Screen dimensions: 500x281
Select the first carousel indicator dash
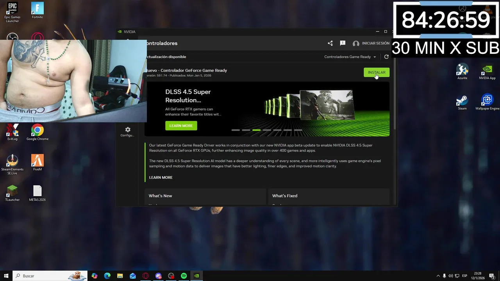pyautogui.click(x=236, y=130)
